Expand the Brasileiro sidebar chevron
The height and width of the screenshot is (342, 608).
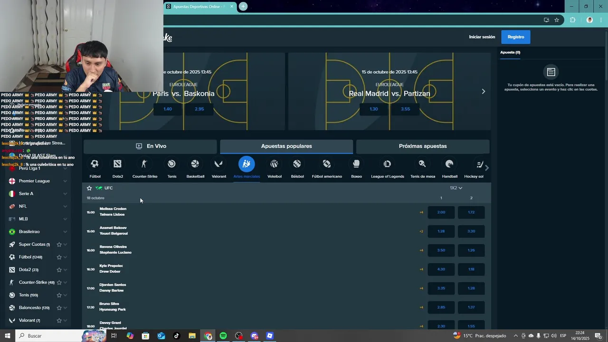(x=65, y=232)
